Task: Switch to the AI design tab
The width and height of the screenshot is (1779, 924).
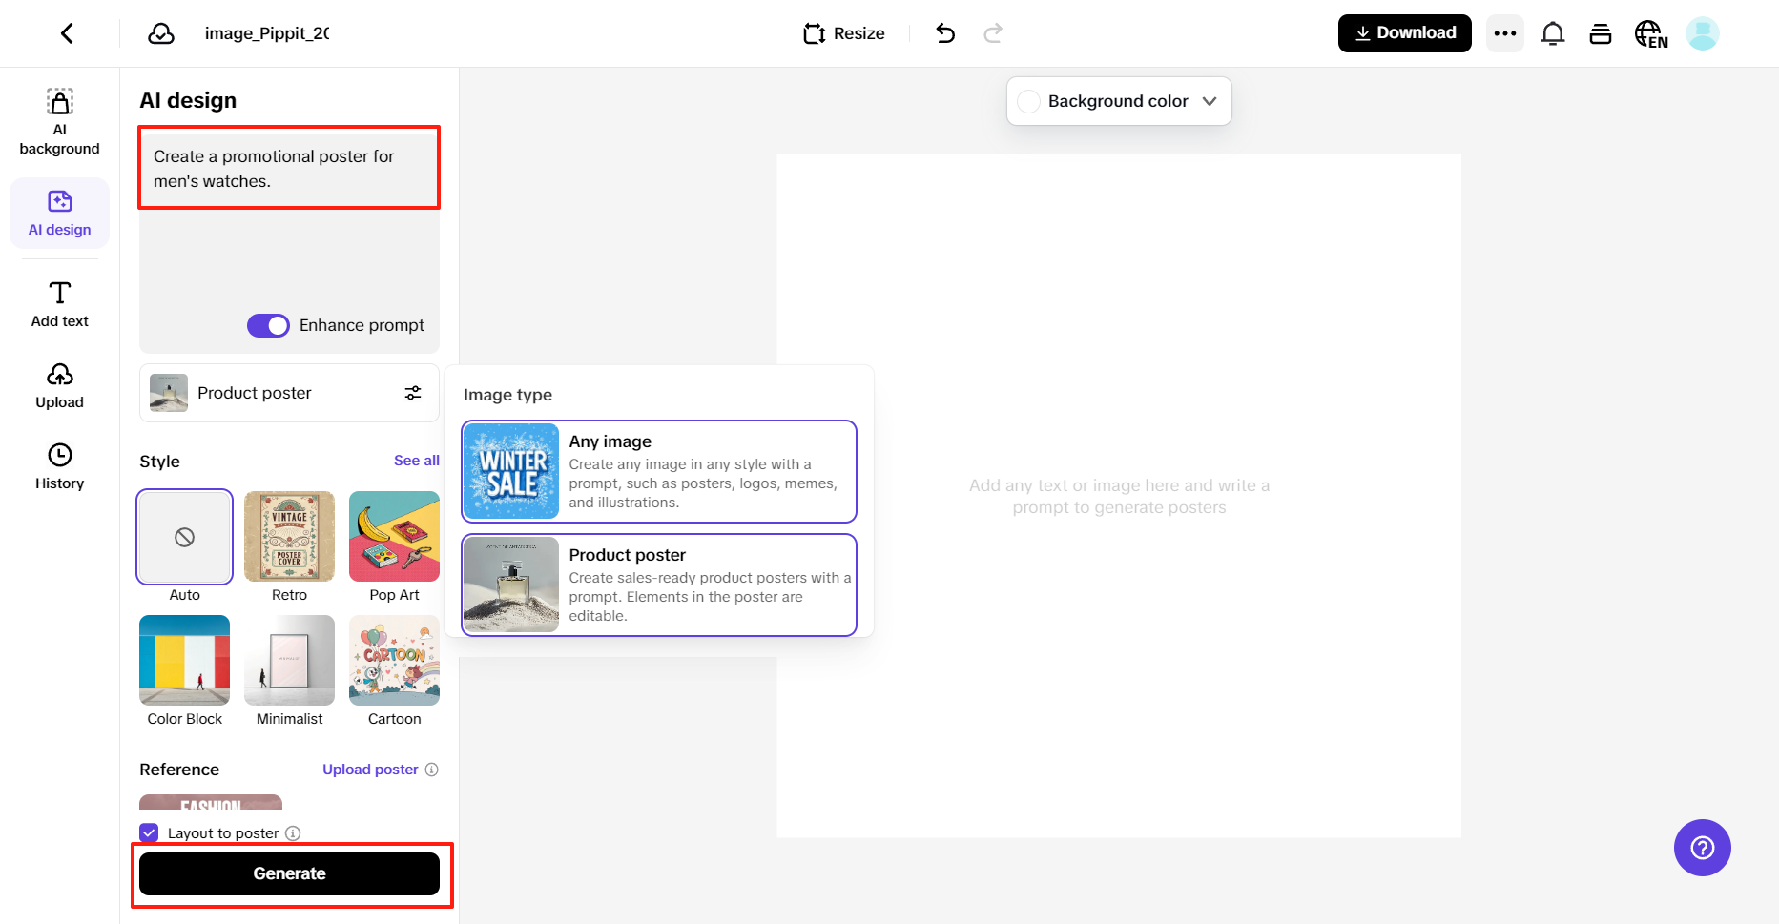Action: [59, 212]
